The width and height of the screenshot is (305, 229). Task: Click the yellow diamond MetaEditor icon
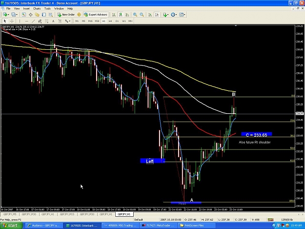tap(79, 15)
